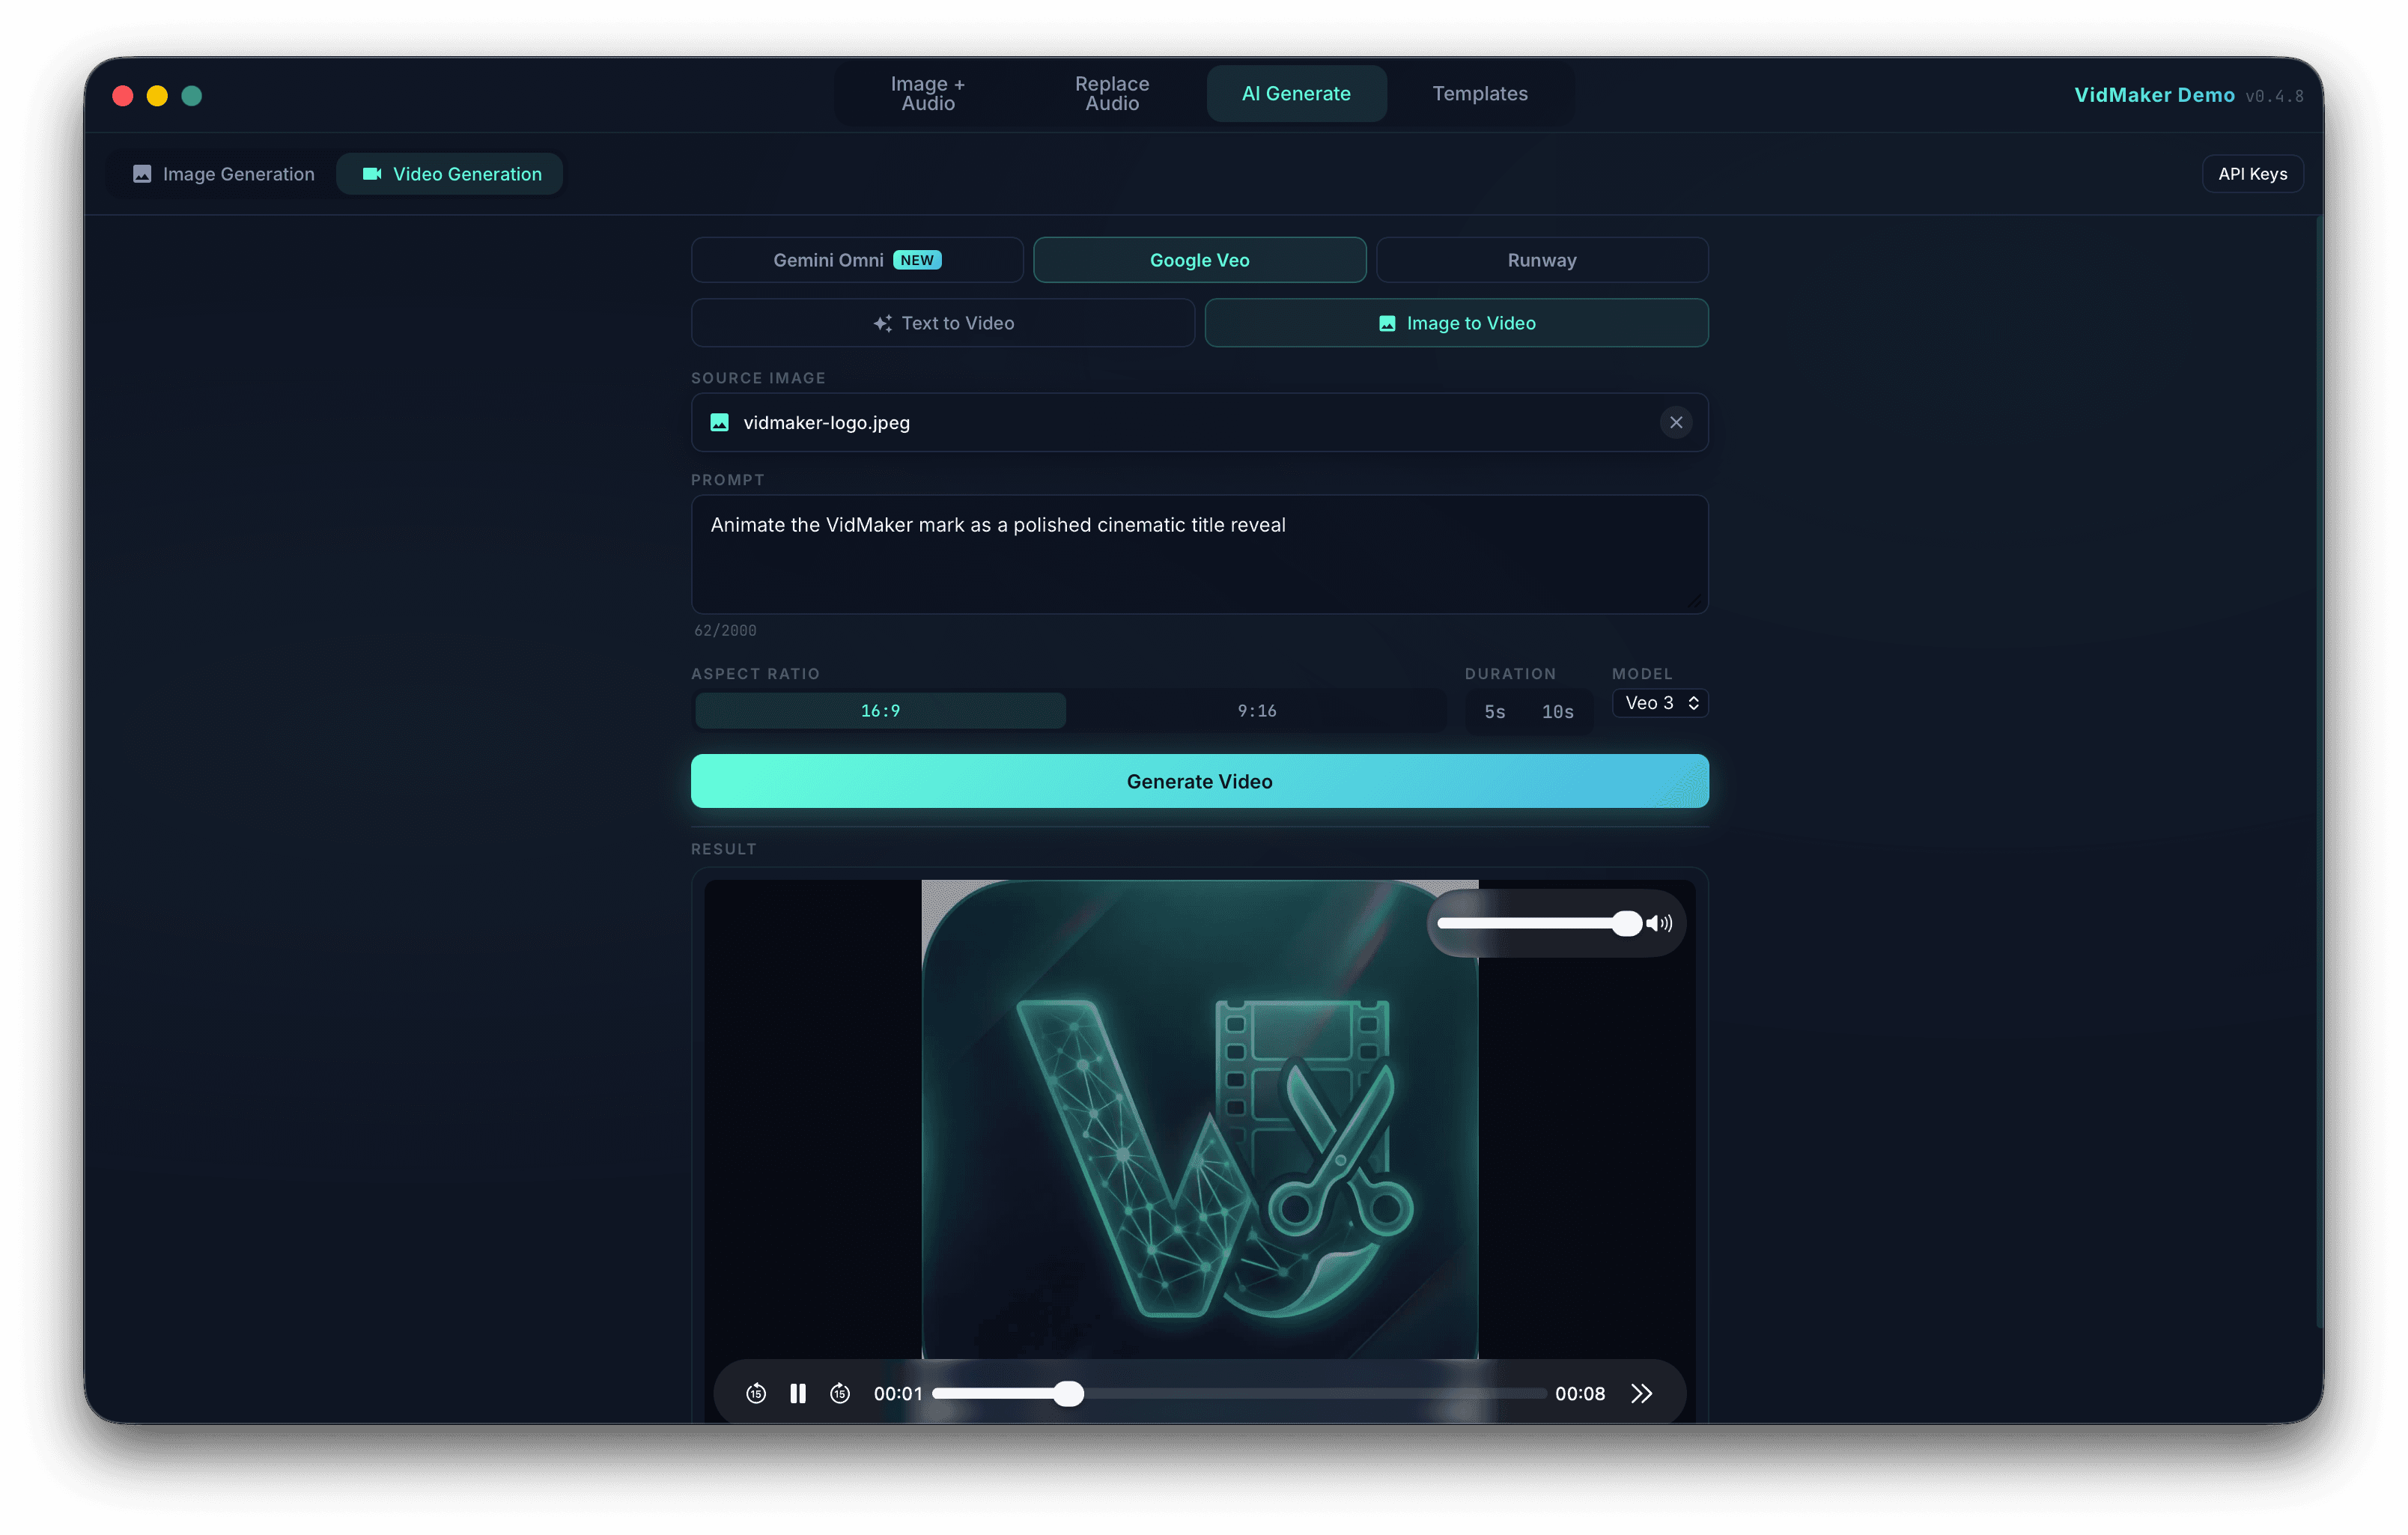Adjust the volume slider knob

[1626, 923]
